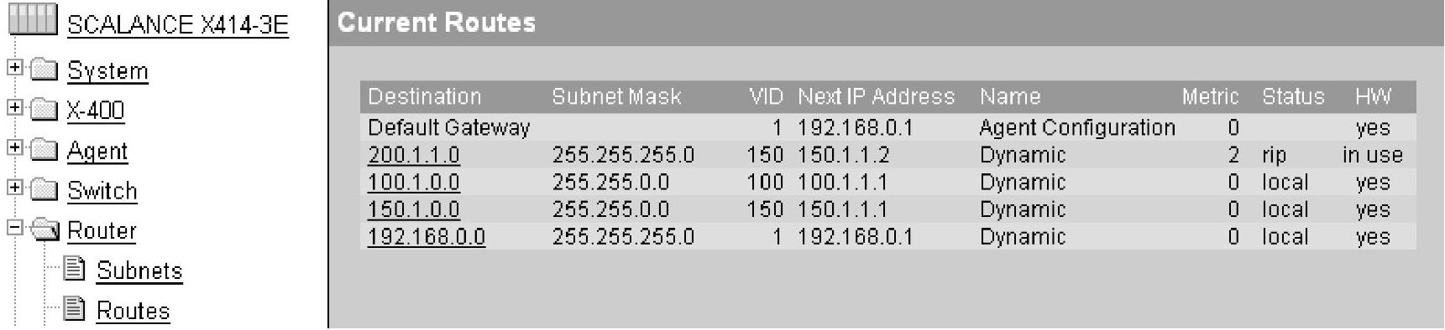Open the 100.1.0.0 destination route link
This screenshot has width=1445, height=330.
pyautogui.click(x=414, y=183)
